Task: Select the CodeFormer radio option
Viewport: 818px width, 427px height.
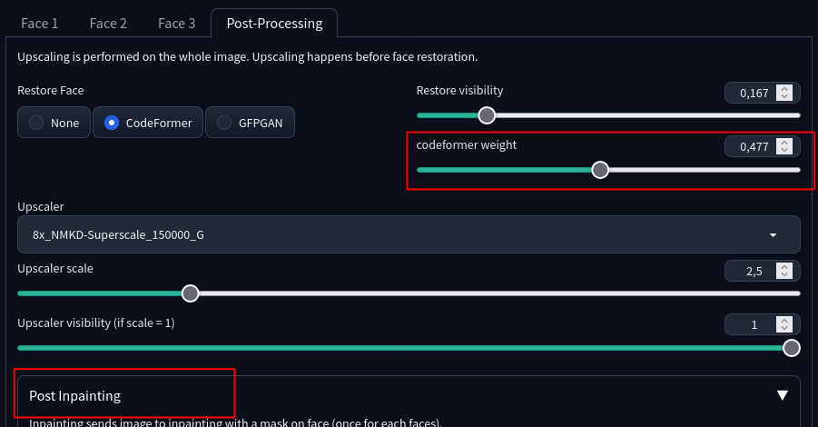Action: coord(148,123)
